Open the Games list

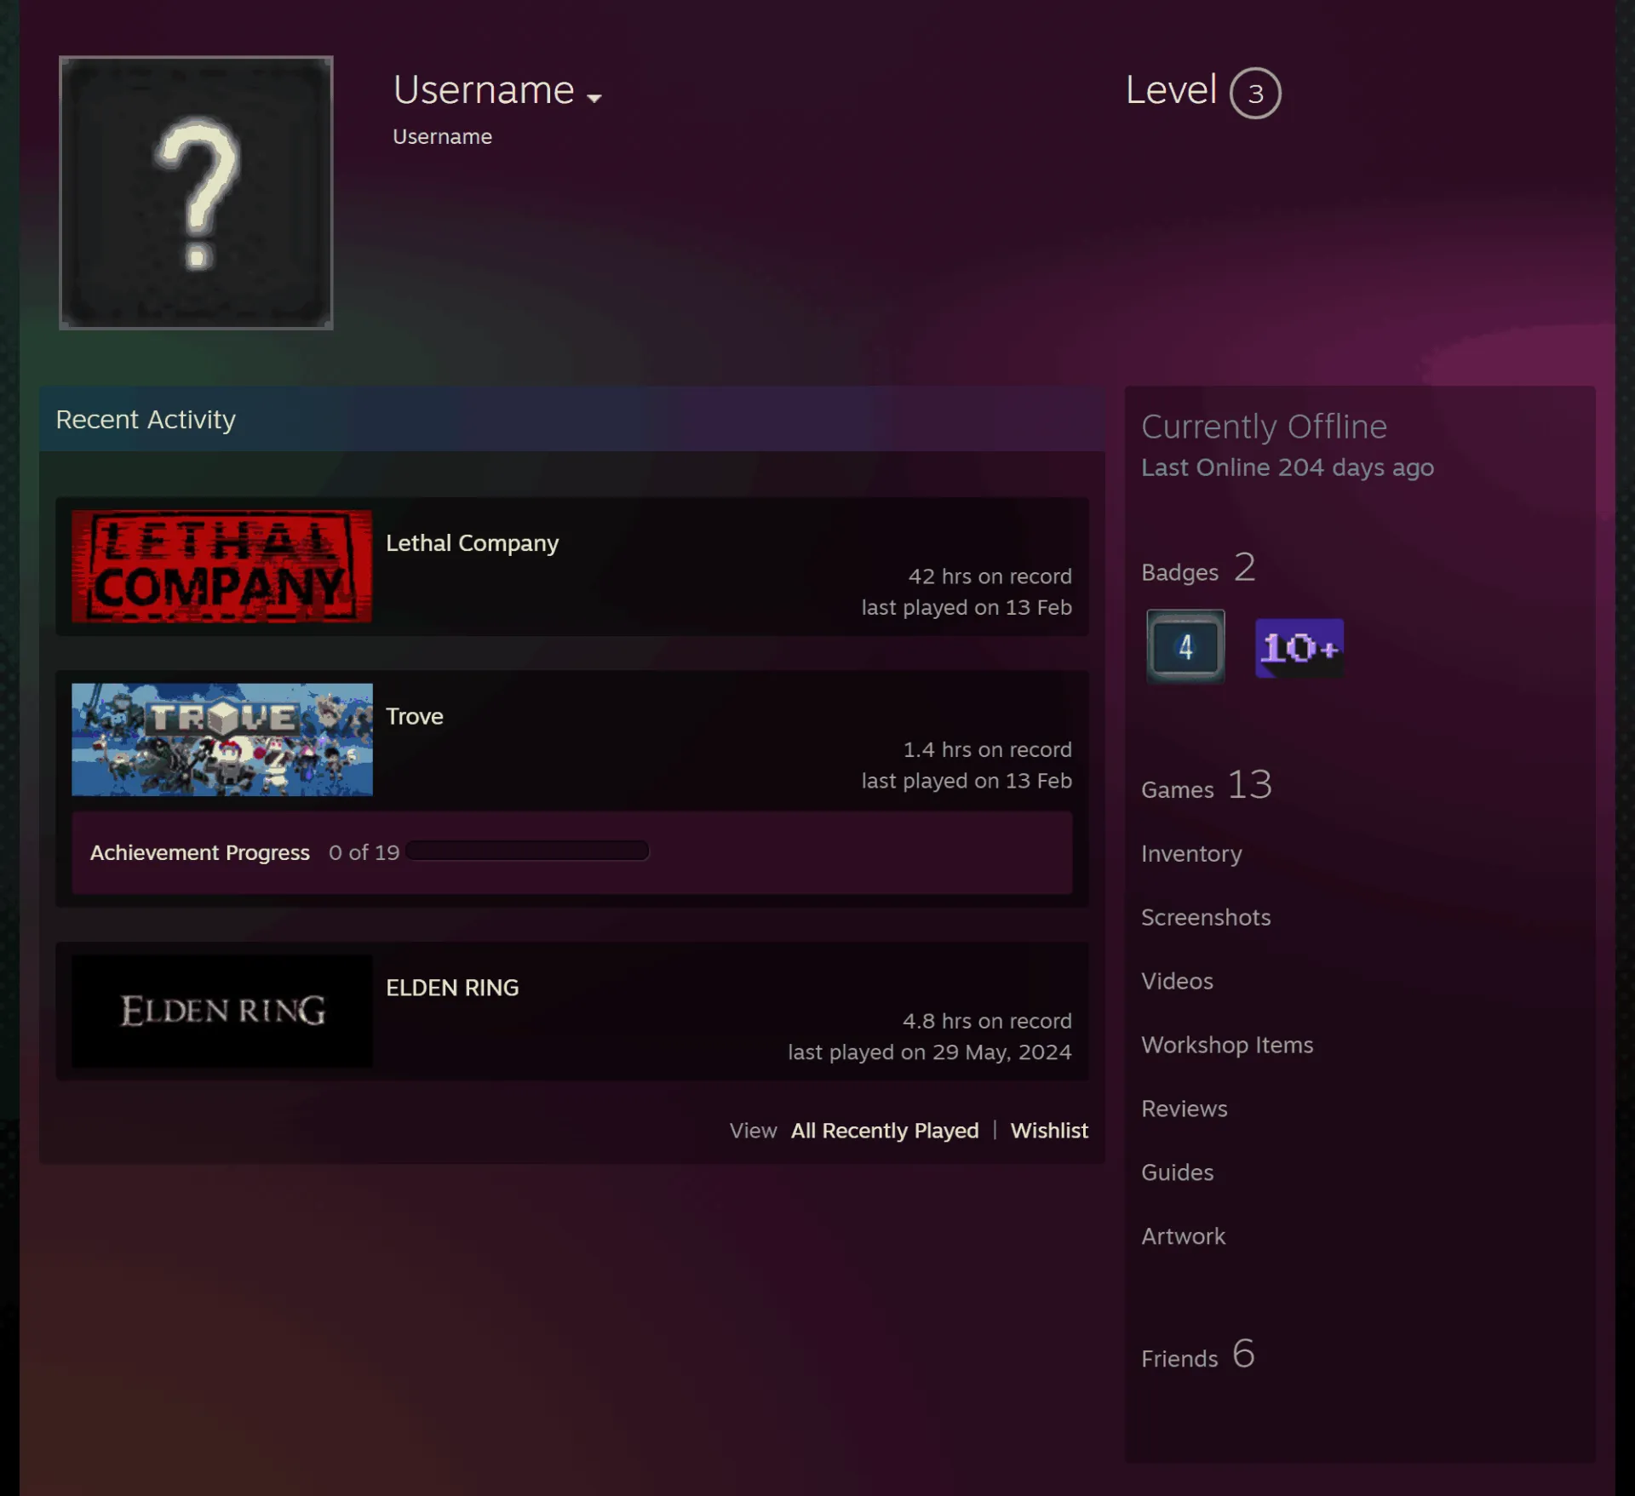click(x=1207, y=786)
